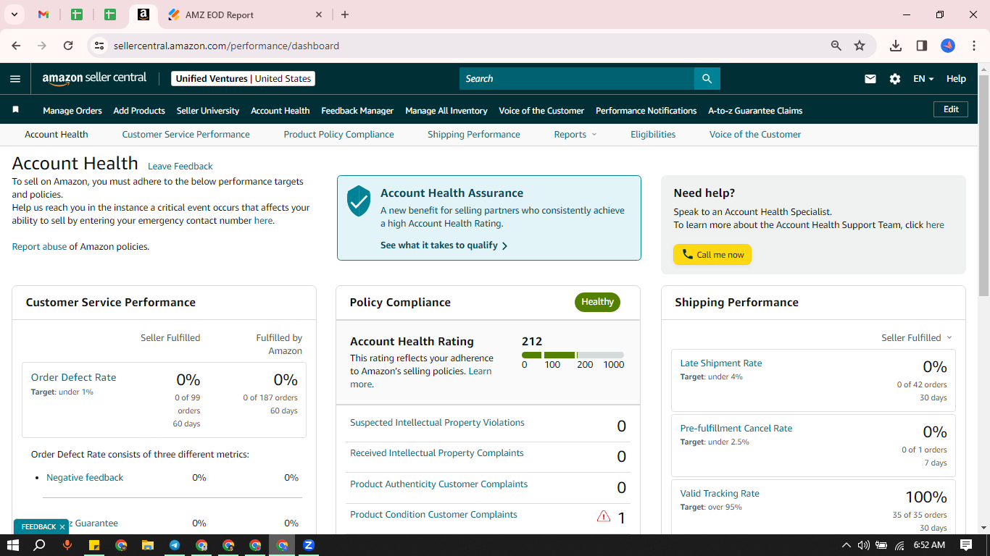990x556 pixels.
Task: Click the warning triangle beside Product Condition Complaints
Action: (603, 516)
